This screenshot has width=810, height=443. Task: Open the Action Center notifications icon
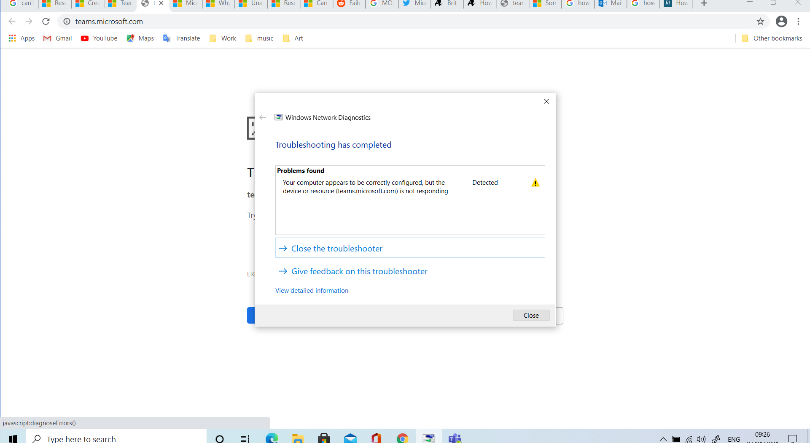click(793, 439)
